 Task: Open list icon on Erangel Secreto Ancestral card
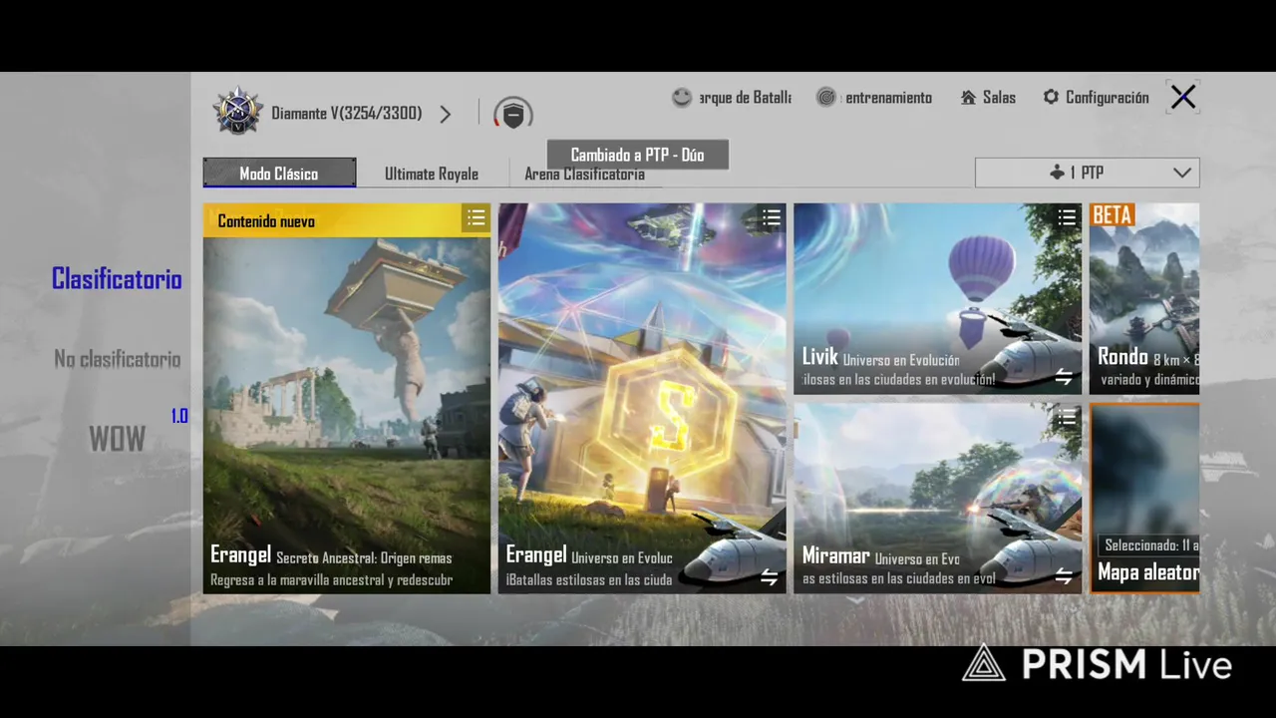pyautogui.click(x=476, y=217)
